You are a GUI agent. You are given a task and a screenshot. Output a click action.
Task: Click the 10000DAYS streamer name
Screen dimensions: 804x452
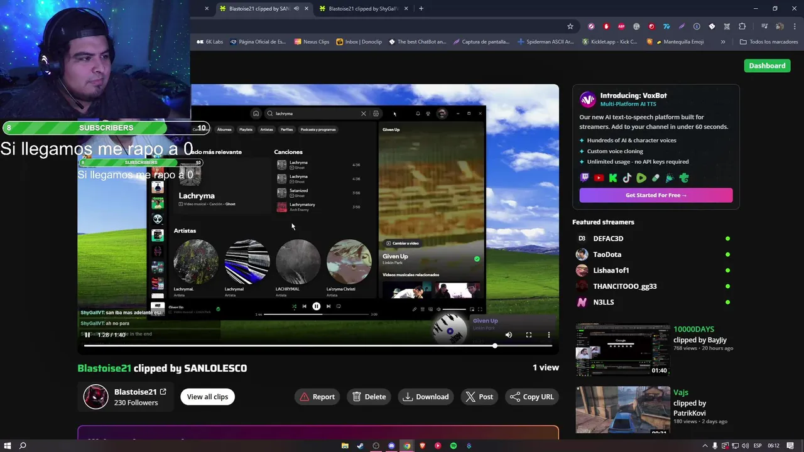pos(693,330)
